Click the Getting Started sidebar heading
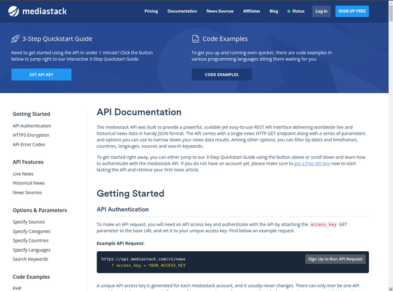This screenshot has width=393, height=291. pos(31,114)
